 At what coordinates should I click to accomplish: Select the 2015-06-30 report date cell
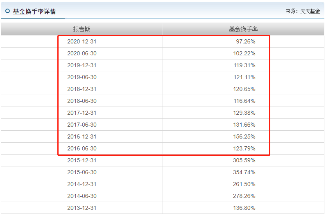[x=82, y=172]
